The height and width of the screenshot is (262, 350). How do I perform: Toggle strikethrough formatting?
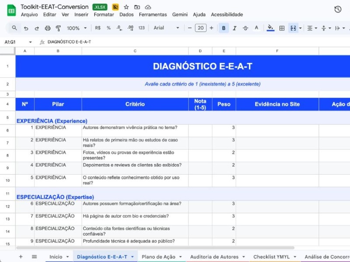click(245, 28)
